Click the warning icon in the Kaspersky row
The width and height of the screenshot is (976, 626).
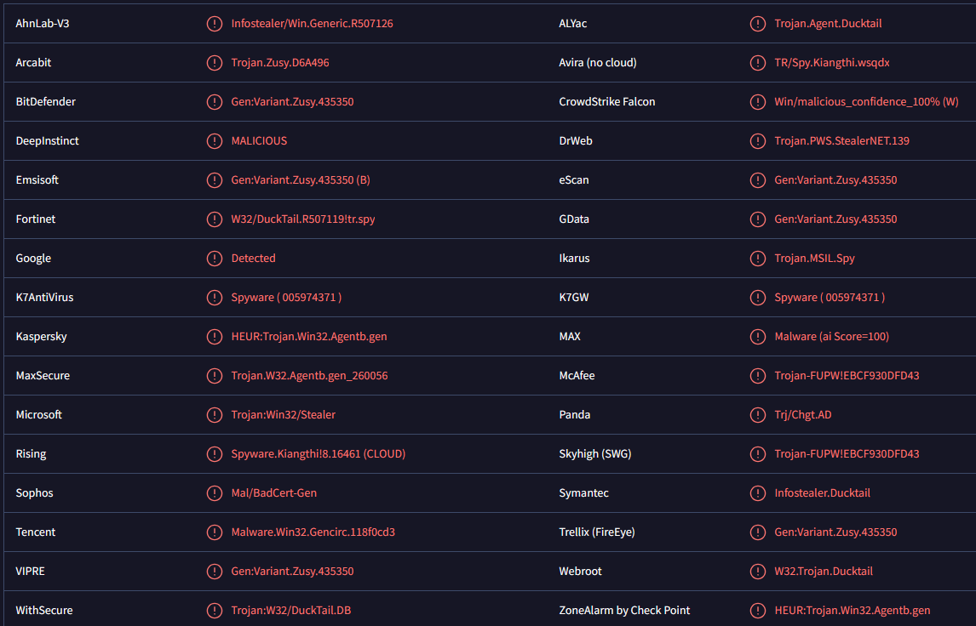[215, 337]
